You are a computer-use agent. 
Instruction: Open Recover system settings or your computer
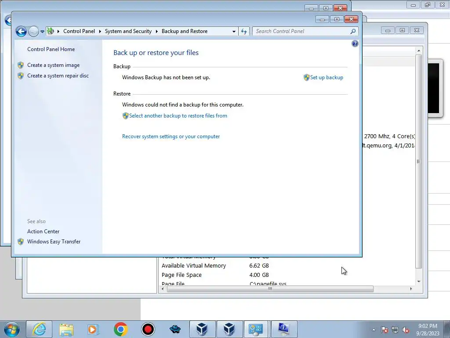pos(171,136)
